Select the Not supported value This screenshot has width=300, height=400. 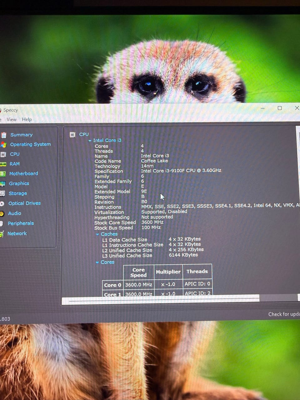point(157,217)
